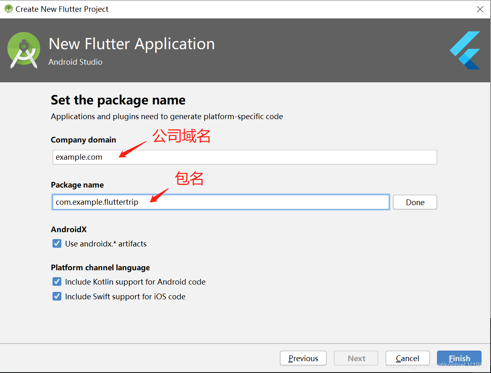The width and height of the screenshot is (491, 373).
Task: Confirm package name with Done button
Action: coord(415,202)
